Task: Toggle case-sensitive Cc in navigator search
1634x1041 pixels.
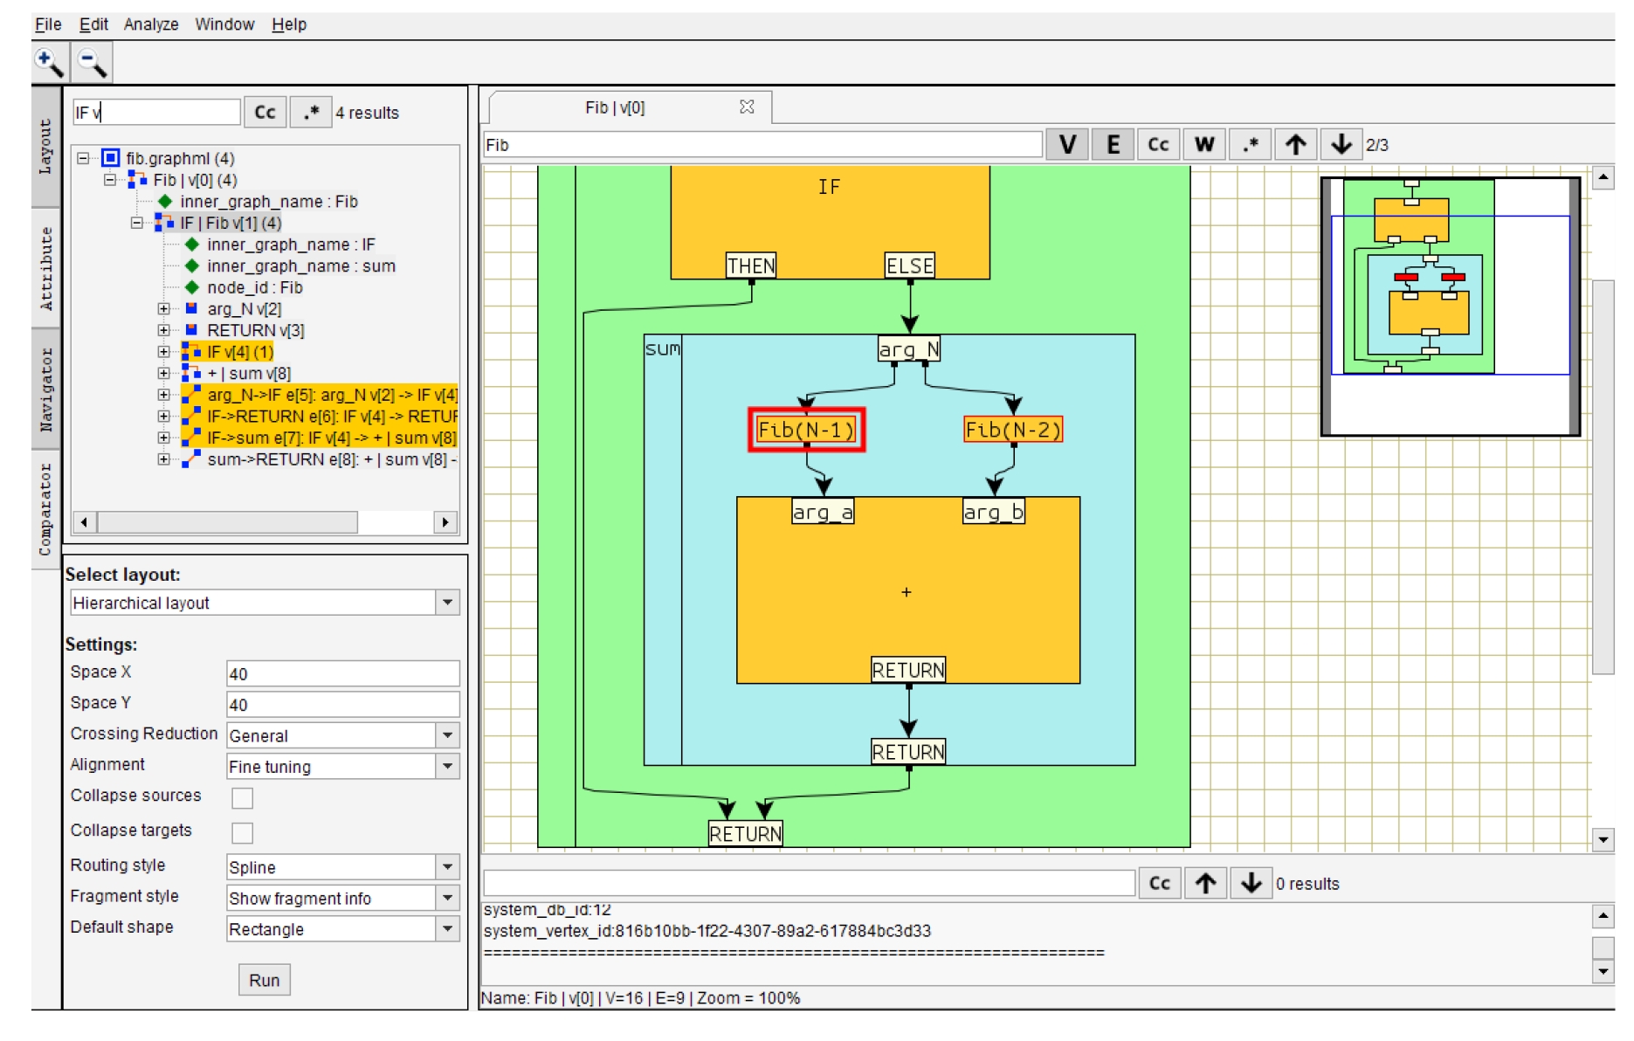Action: [x=265, y=113]
